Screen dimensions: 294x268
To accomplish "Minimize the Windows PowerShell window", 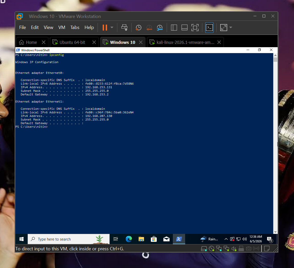I will point(248,50).
